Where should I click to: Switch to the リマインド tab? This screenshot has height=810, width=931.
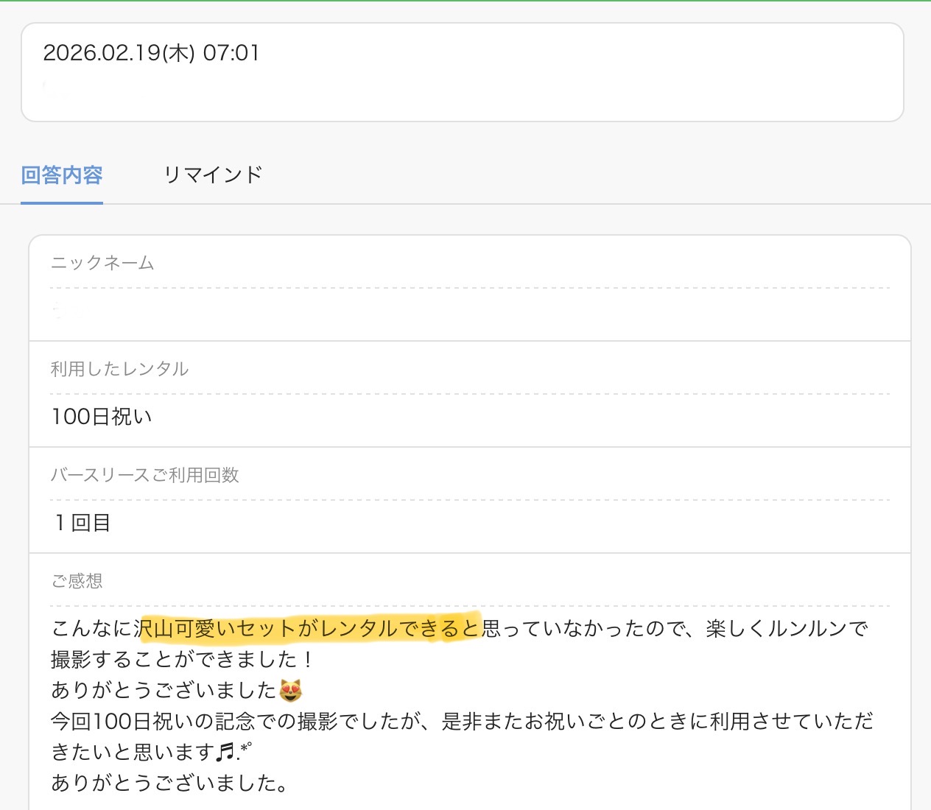tap(213, 175)
